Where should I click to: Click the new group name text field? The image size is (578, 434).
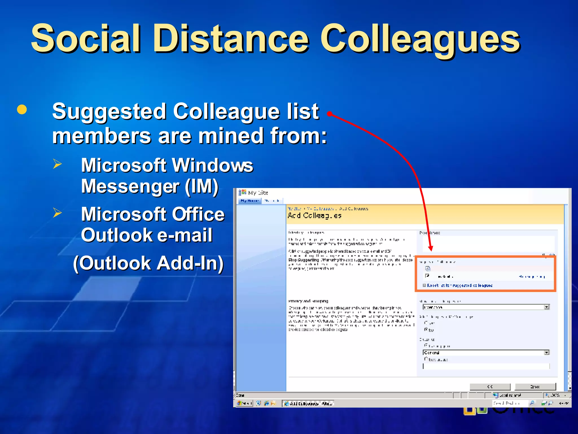point(486,366)
